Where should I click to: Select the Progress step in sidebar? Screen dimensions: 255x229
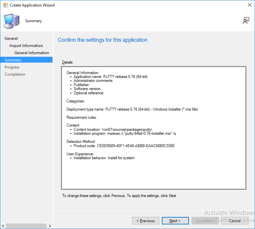click(x=12, y=67)
